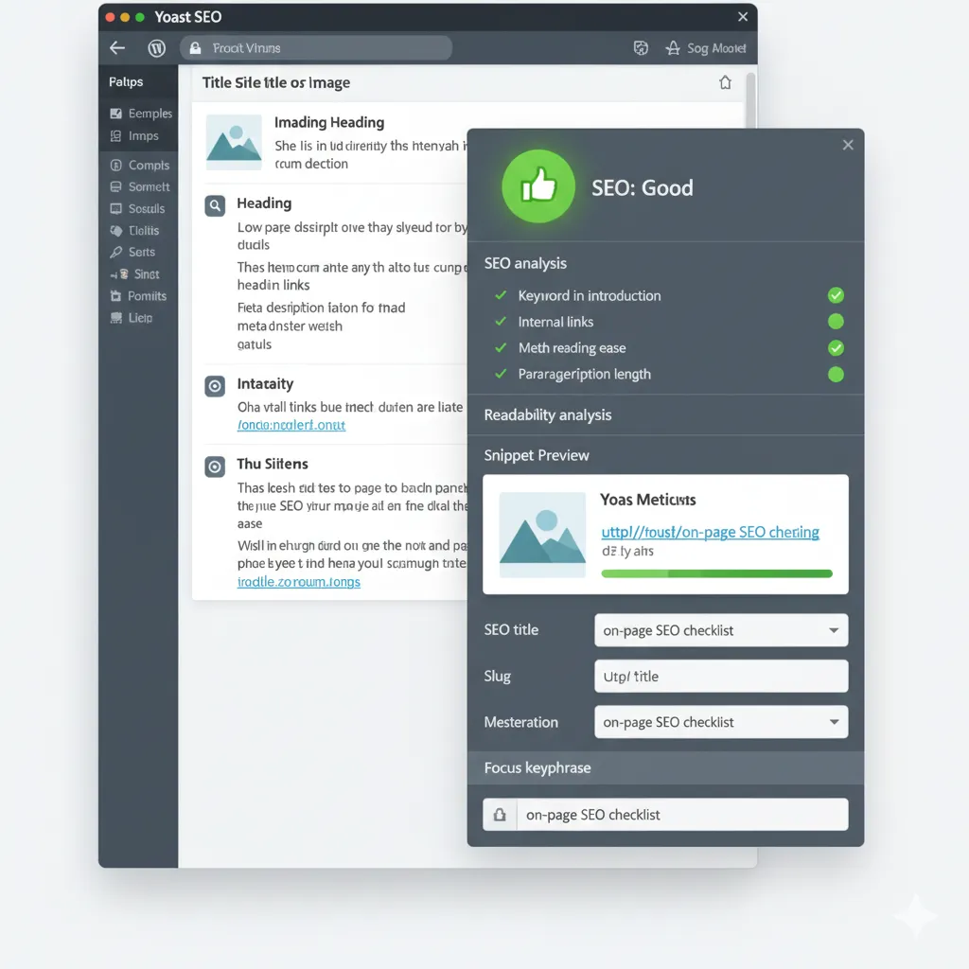The width and height of the screenshot is (969, 969).
Task: Click the back arrow in the toolbar
Action: tap(117, 48)
